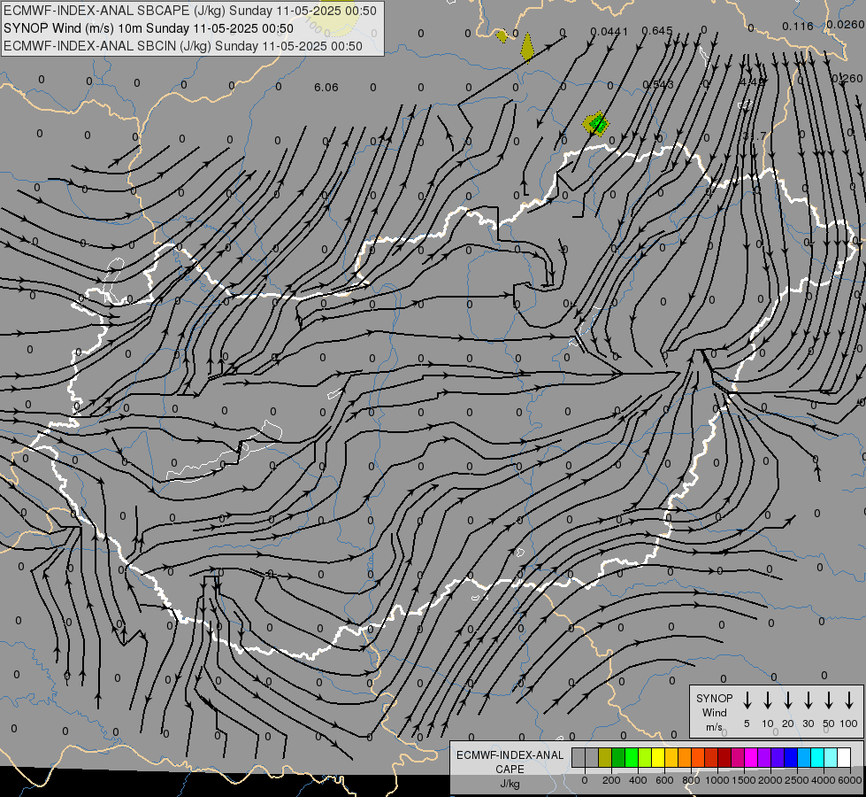
Task: Click the SBCAPE title line in the header
Action: (190, 11)
